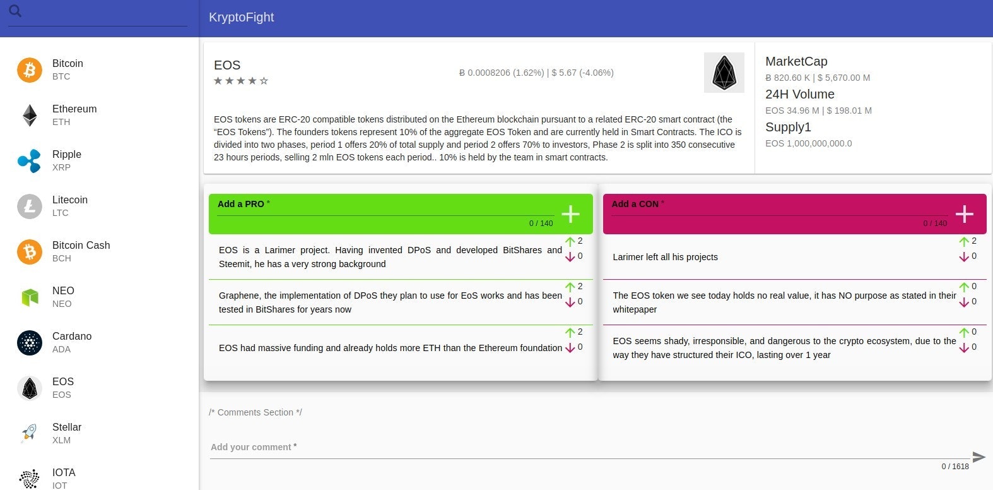
Task: Select Bitcoin BTC in the coin list
Action: pyautogui.click(x=100, y=70)
